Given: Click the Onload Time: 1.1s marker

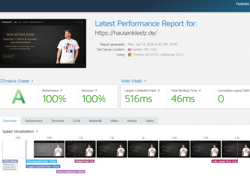Looking at the screenshot, I should [x=84, y=161].
